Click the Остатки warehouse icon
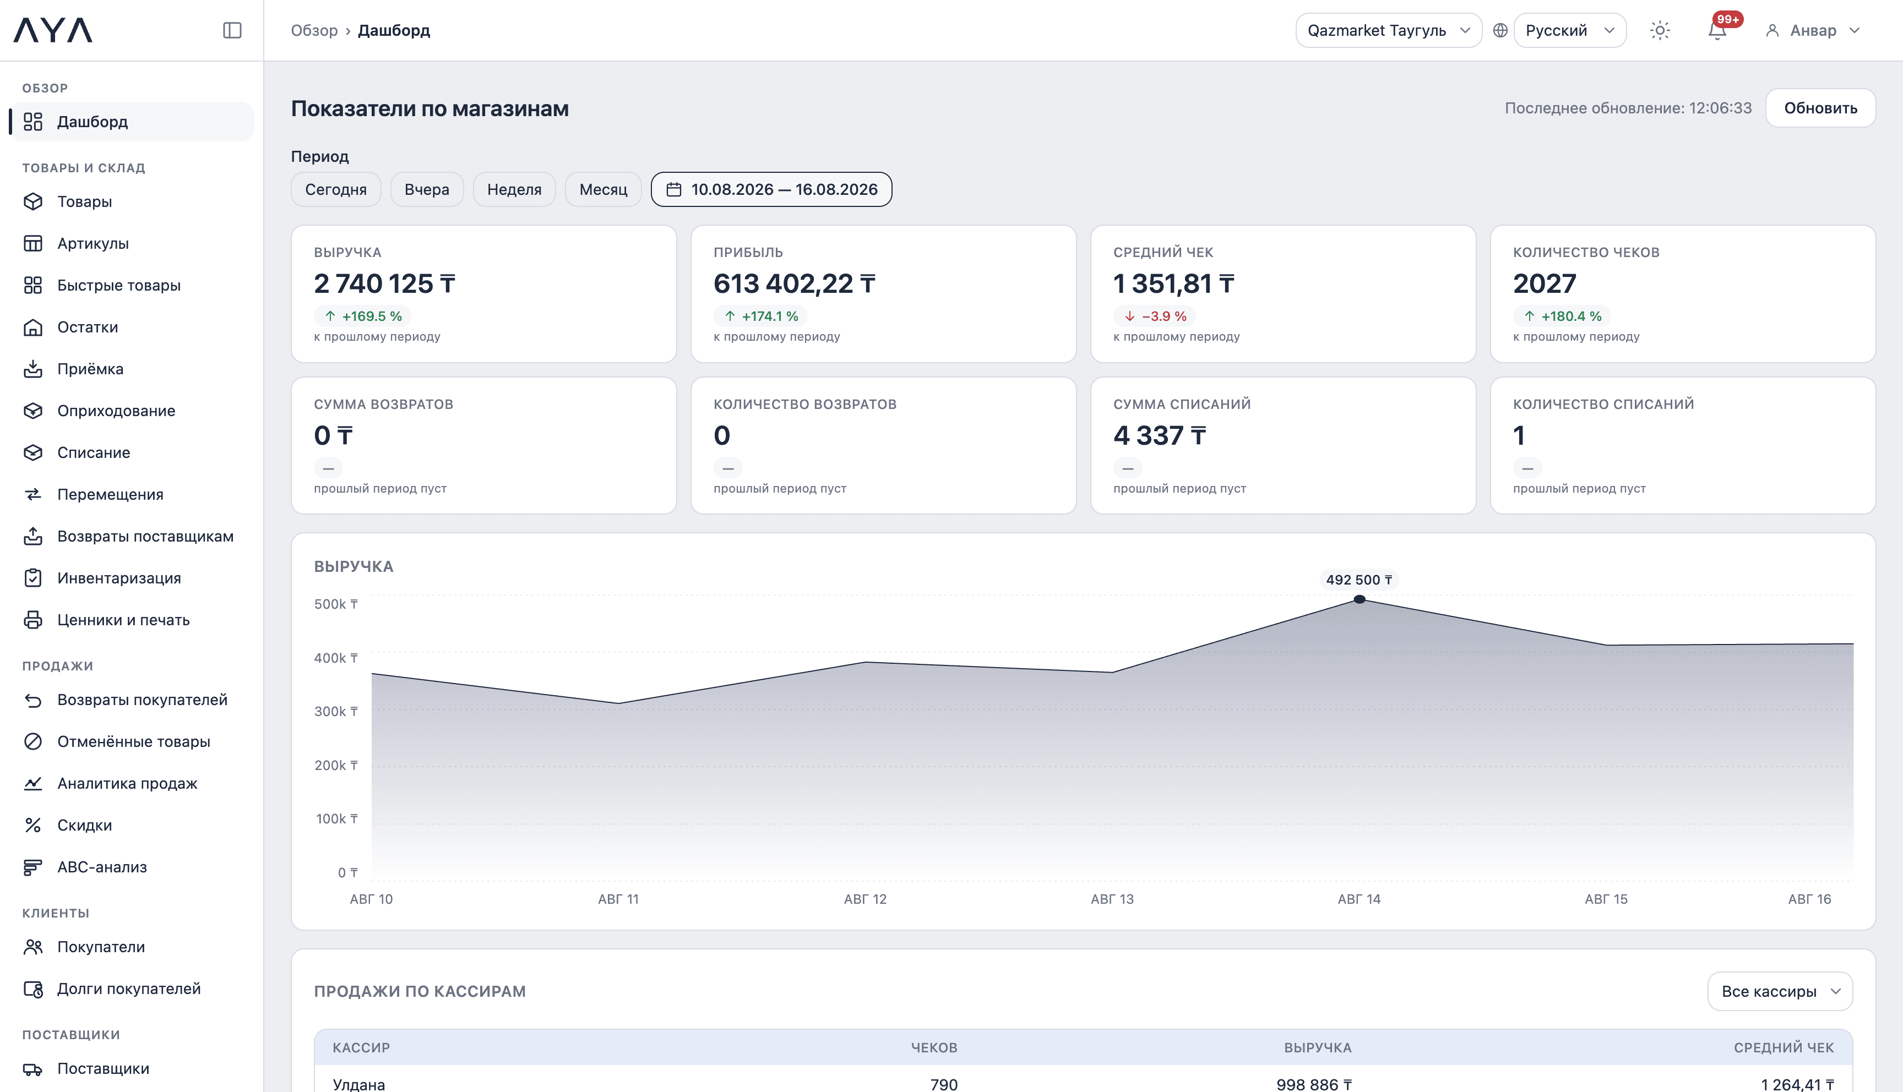1903x1092 pixels. [33, 327]
